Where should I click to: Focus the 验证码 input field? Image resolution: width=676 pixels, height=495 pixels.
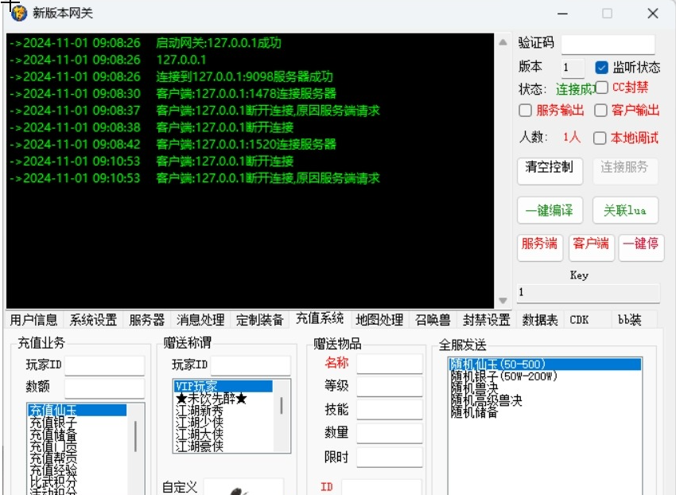(x=608, y=44)
